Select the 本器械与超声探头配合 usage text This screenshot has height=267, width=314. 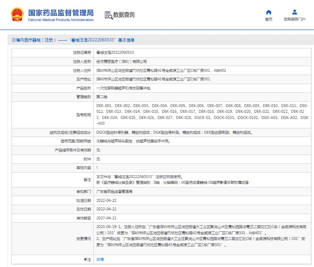click(133, 141)
